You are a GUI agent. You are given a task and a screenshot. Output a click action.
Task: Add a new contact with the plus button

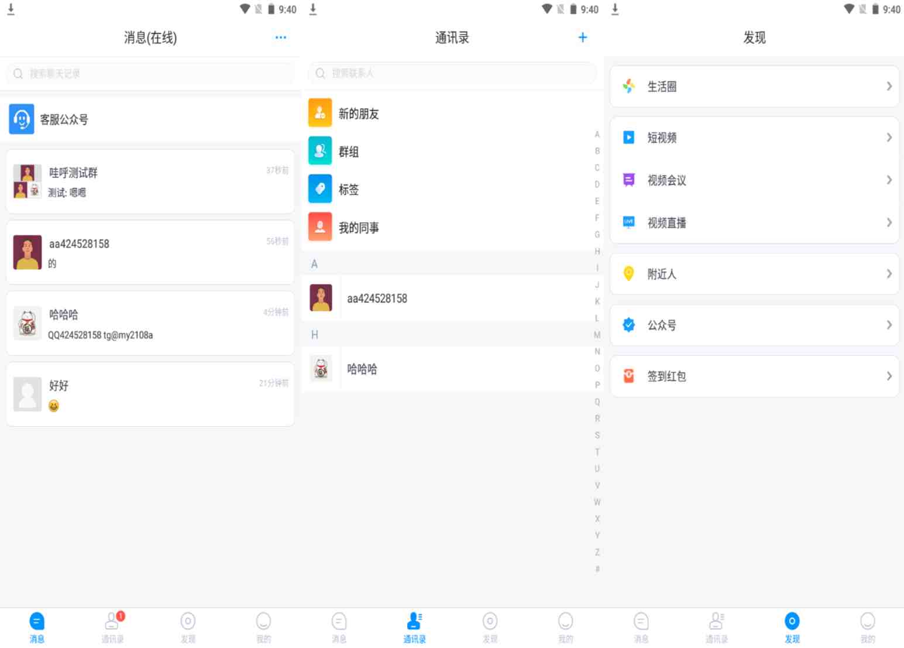[x=582, y=37]
